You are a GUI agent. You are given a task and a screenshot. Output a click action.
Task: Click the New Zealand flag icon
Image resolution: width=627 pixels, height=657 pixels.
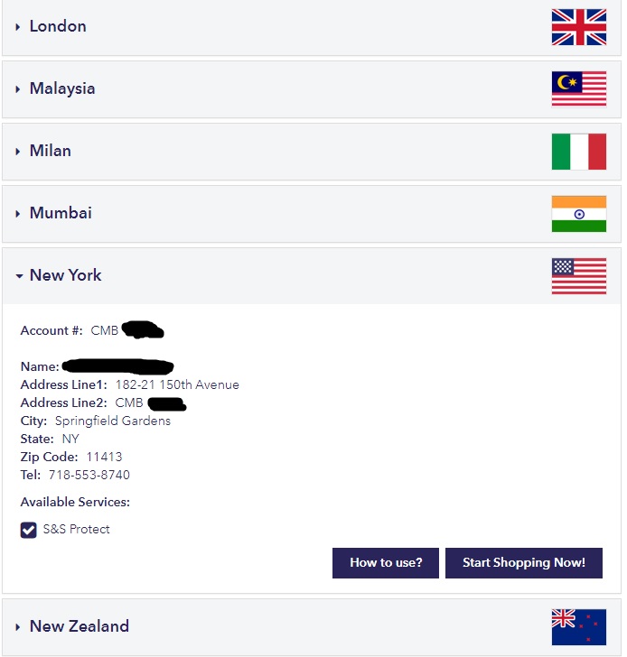pos(579,627)
